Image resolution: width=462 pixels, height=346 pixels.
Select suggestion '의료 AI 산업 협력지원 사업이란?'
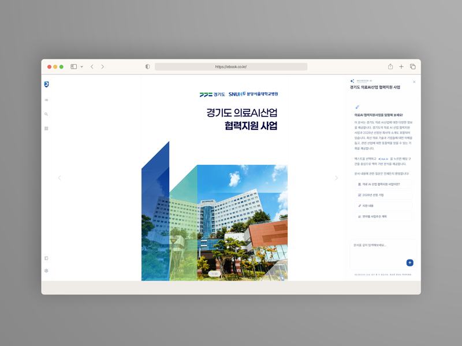(x=383, y=184)
